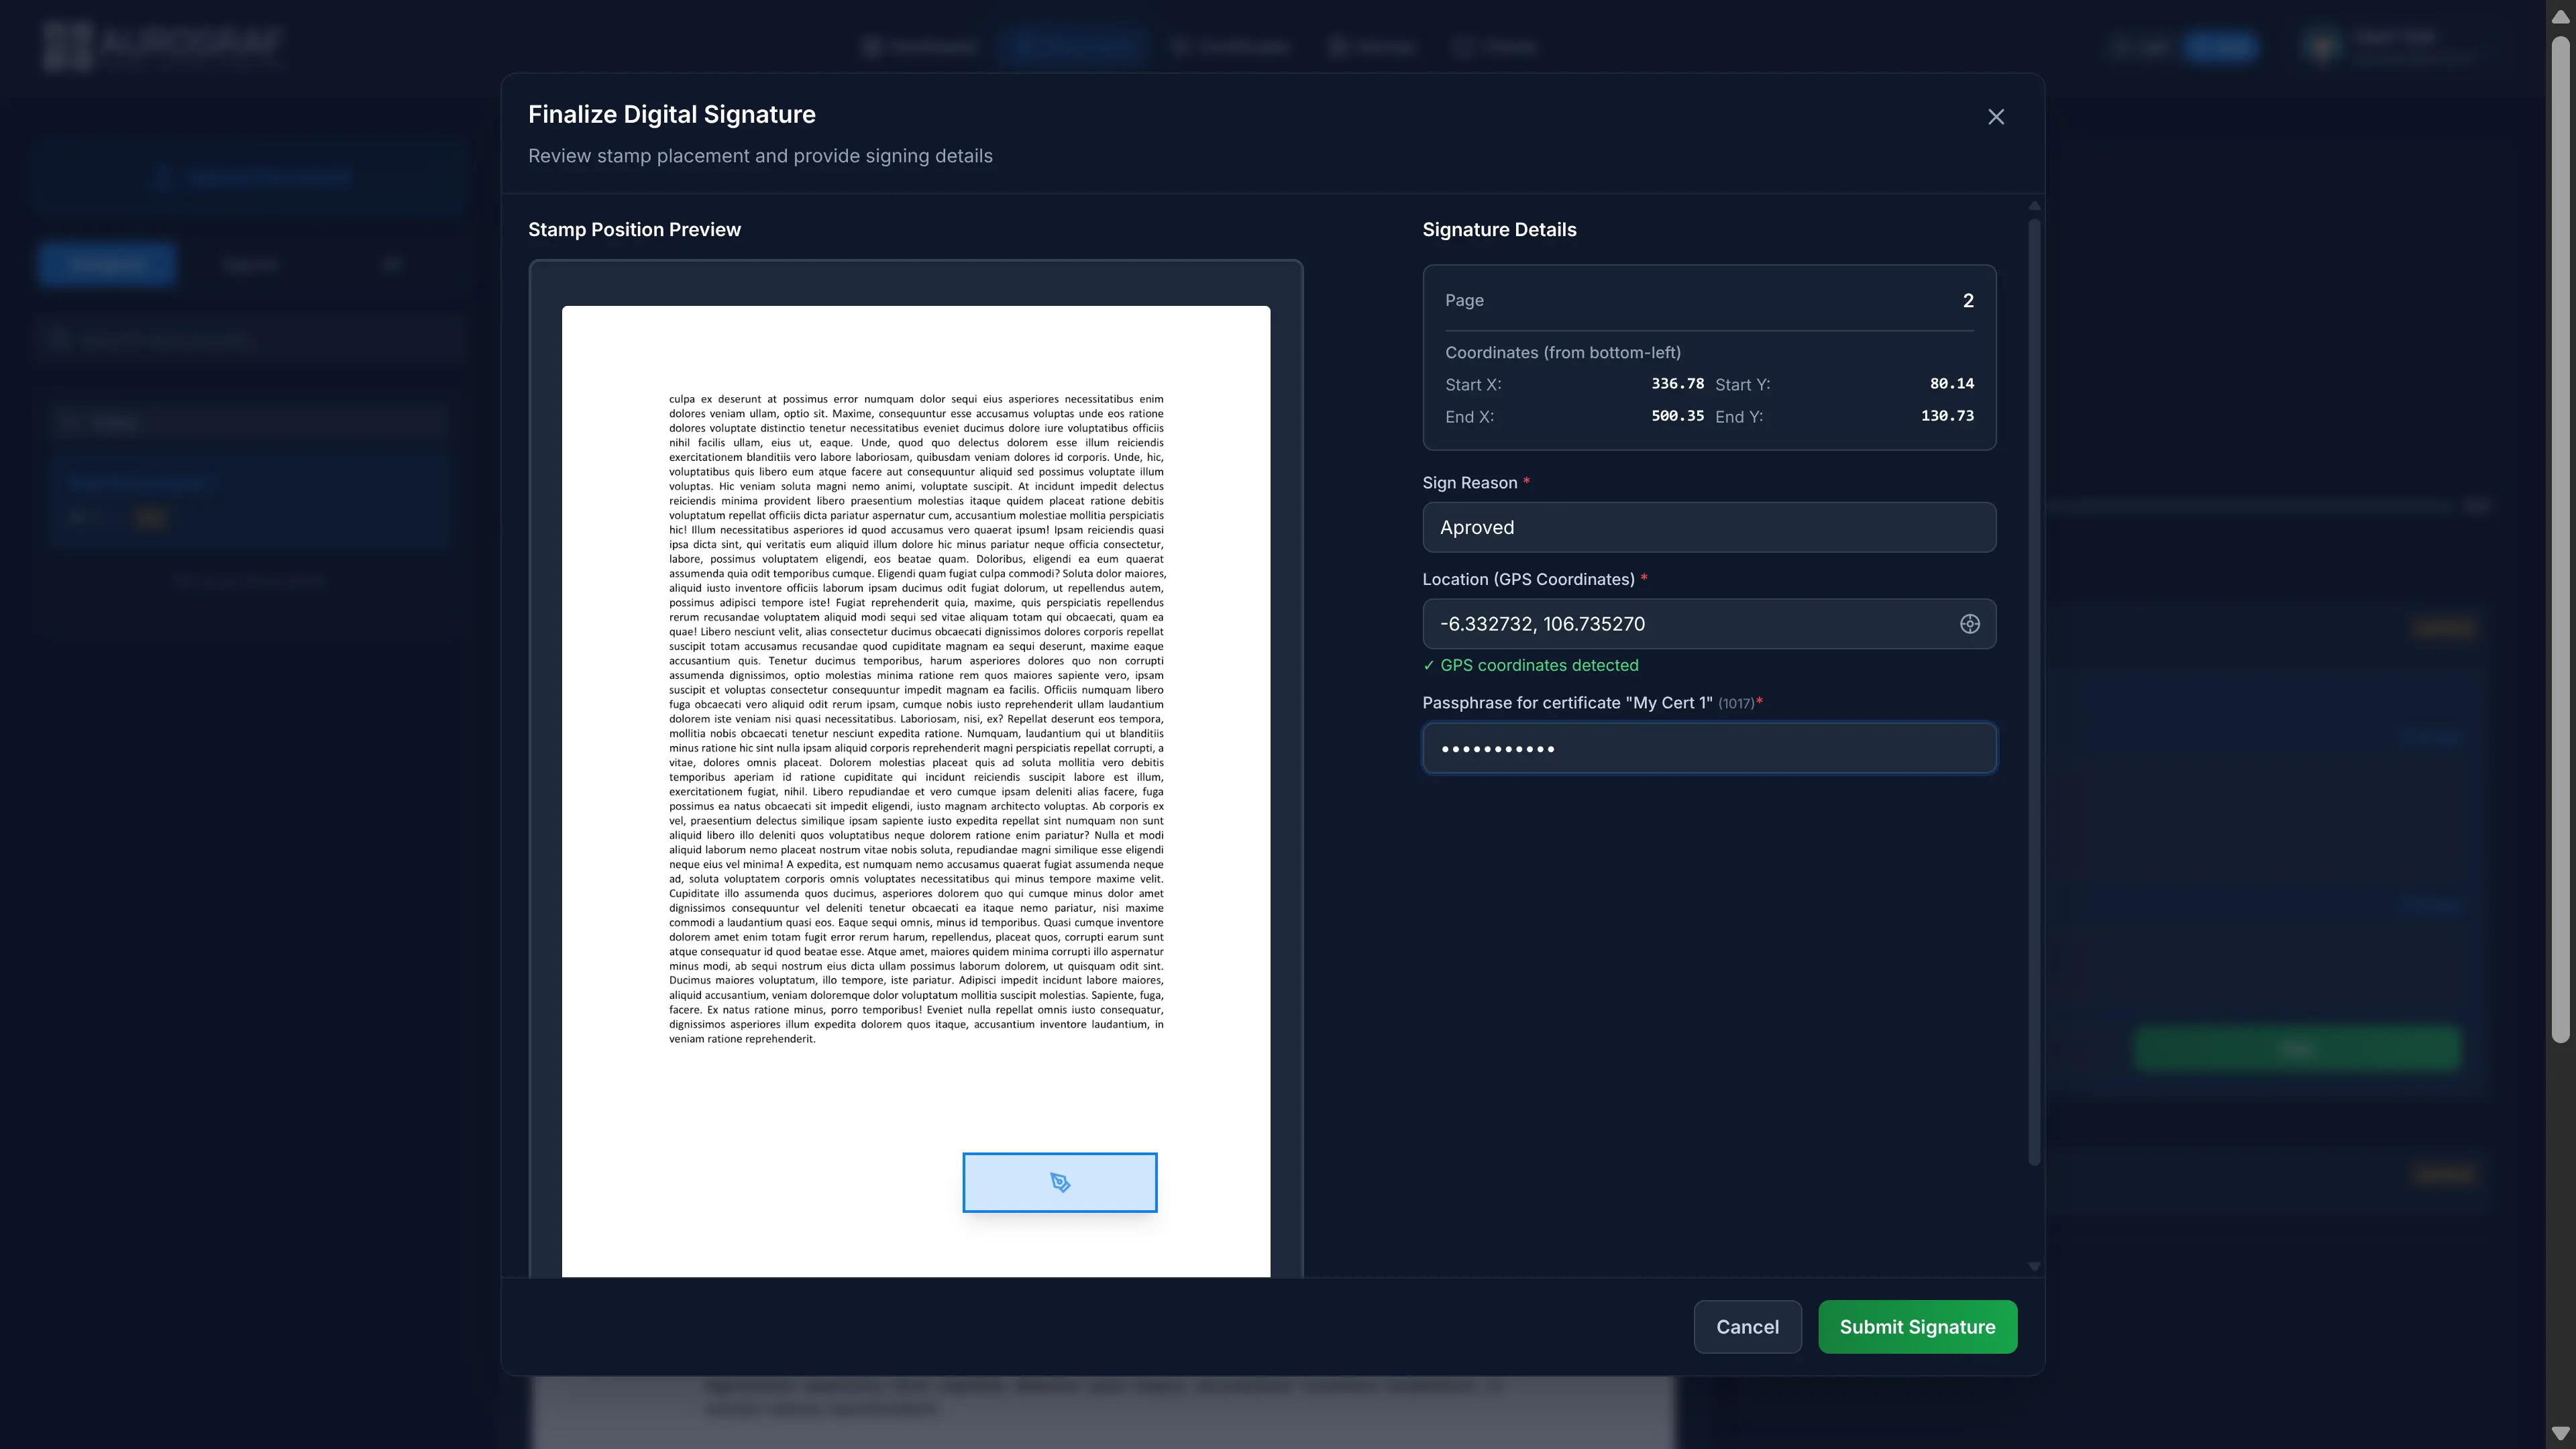
Task: Click the Start Y value "80.14"
Action: (x=1951, y=384)
